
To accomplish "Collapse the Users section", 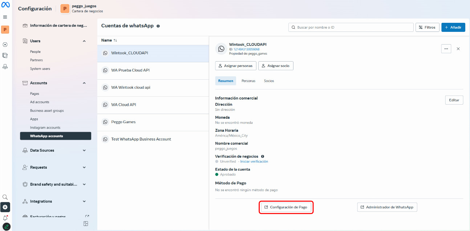I will (84, 41).
